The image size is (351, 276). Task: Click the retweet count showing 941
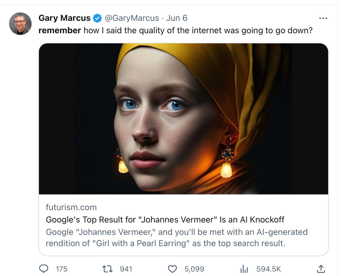126,269
